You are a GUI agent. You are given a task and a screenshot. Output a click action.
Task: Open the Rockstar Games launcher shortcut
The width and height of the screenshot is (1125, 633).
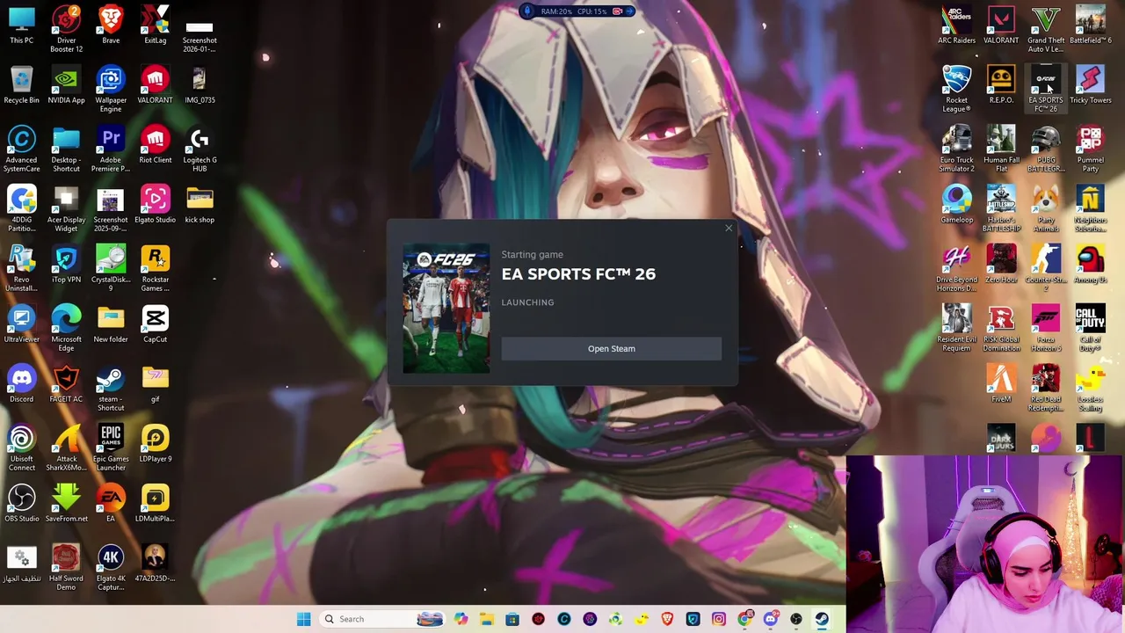[156, 268]
